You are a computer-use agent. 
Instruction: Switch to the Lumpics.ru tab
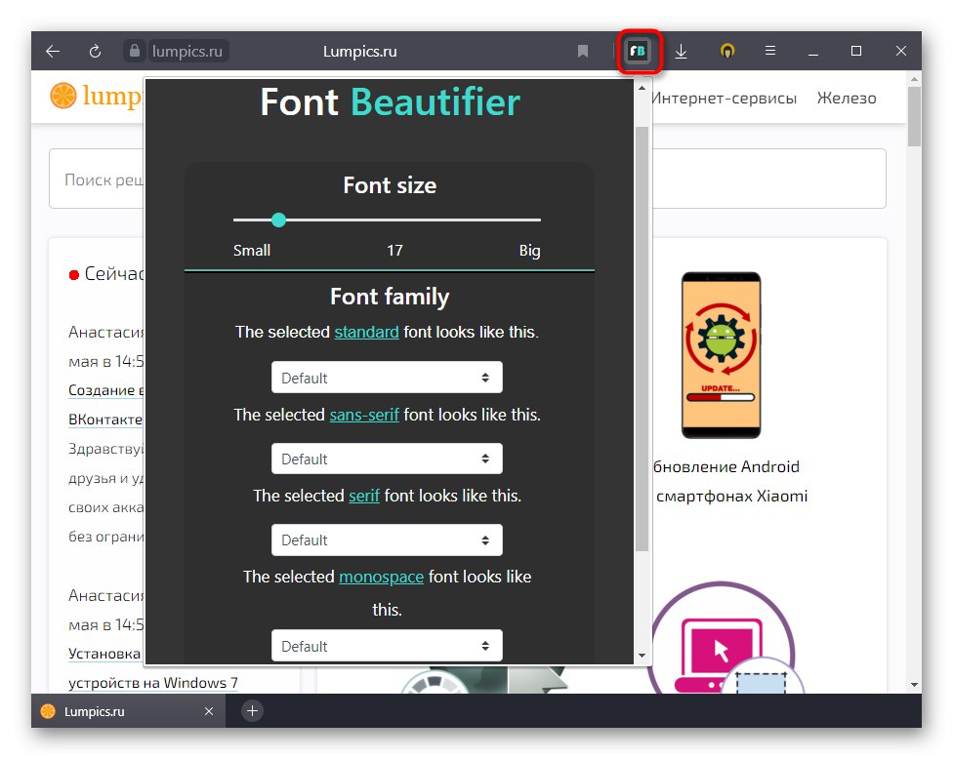click(x=128, y=711)
